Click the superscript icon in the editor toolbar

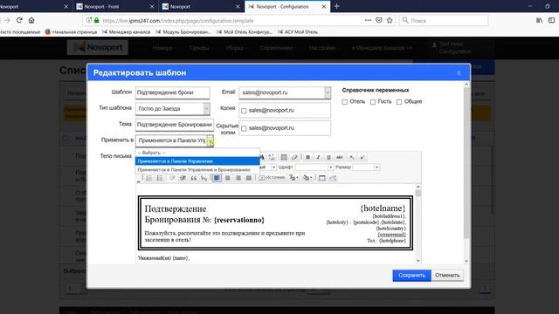click(x=362, y=157)
